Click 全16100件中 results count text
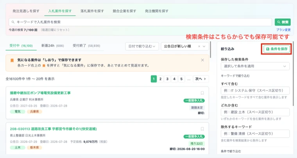The width and height of the screenshot is (297, 158). pyautogui.click(x=30, y=79)
